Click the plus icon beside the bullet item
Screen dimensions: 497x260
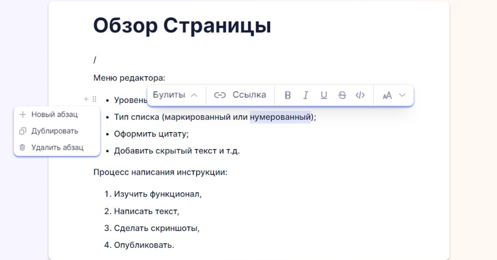[x=86, y=99]
